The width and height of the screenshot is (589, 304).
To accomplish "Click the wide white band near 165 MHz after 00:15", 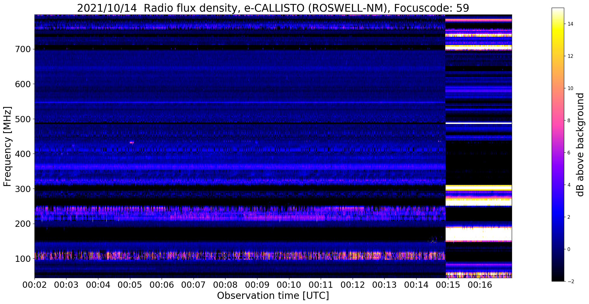I will coord(479,234).
